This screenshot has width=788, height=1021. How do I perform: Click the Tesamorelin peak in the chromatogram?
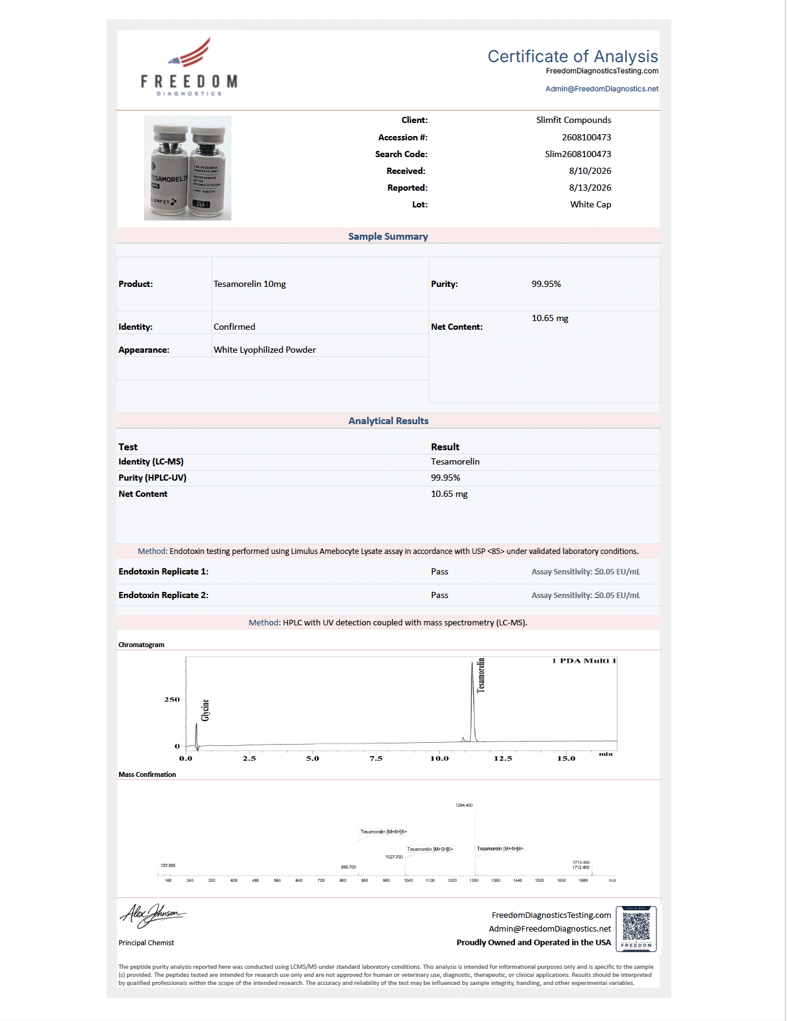click(x=473, y=702)
